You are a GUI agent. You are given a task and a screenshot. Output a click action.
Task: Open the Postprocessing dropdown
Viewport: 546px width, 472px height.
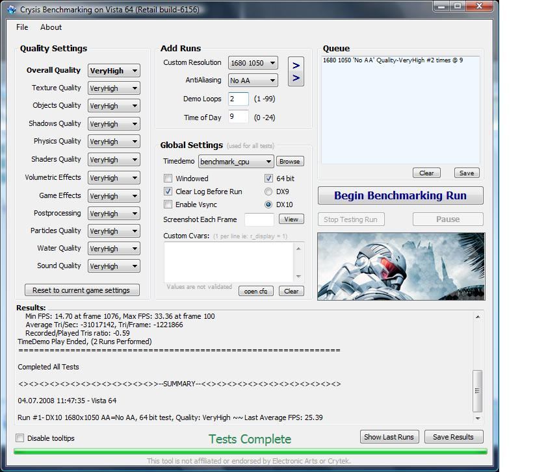pos(114,214)
